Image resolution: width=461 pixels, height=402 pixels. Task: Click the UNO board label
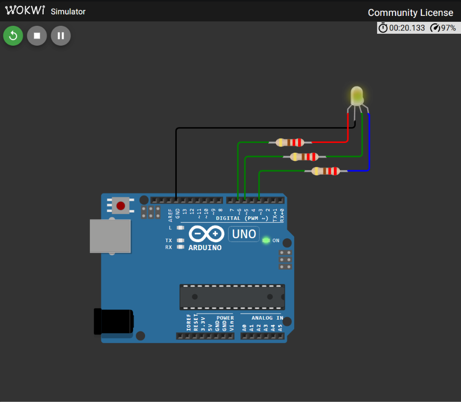tap(244, 234)
